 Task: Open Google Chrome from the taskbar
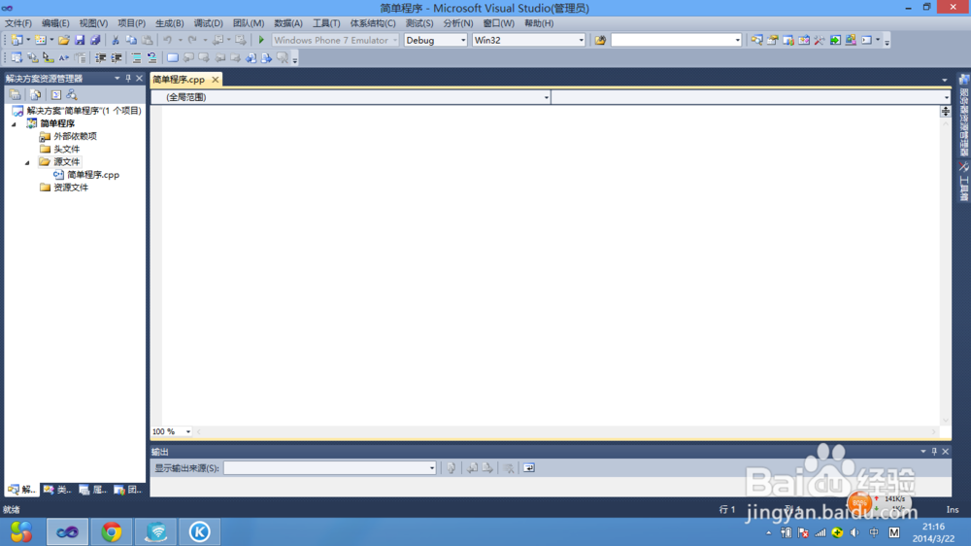112,532
